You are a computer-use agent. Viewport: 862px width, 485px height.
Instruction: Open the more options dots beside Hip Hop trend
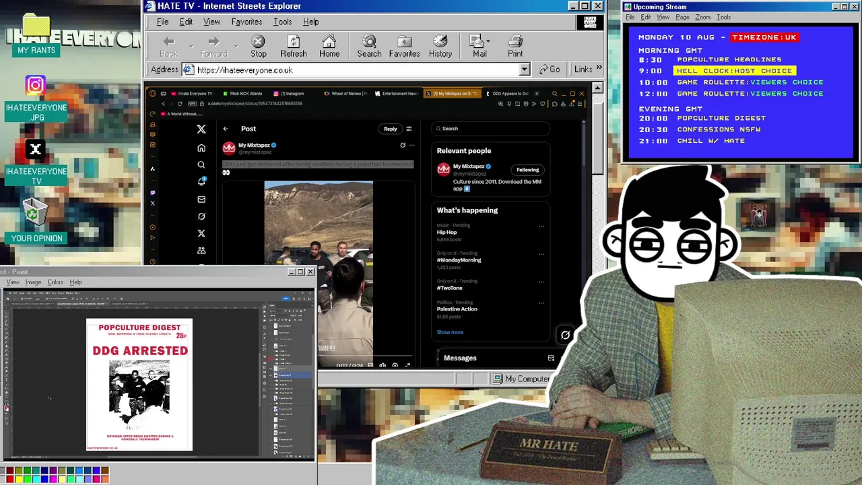(x=541, y=226)
